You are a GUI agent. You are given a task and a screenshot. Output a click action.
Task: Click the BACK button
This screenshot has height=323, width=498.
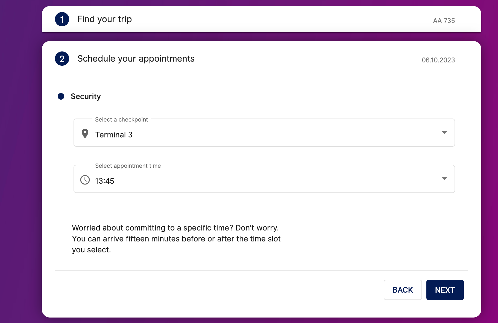tap(403, 290)
